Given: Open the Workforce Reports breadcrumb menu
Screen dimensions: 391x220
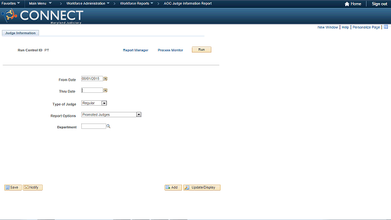Looking at the screenshot, I should tap(136, 4).
